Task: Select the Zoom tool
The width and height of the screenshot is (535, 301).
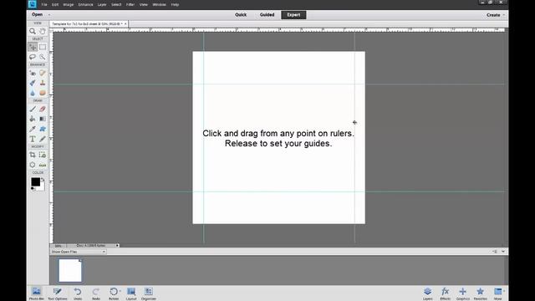Action: (33, 32)
